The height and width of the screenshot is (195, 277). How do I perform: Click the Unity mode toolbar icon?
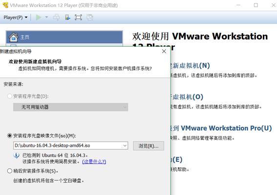(90, 17)
